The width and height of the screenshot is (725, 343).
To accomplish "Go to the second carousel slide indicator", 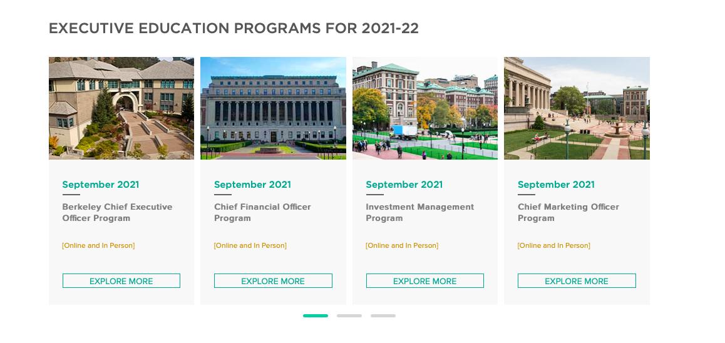I will pos(349,315).
